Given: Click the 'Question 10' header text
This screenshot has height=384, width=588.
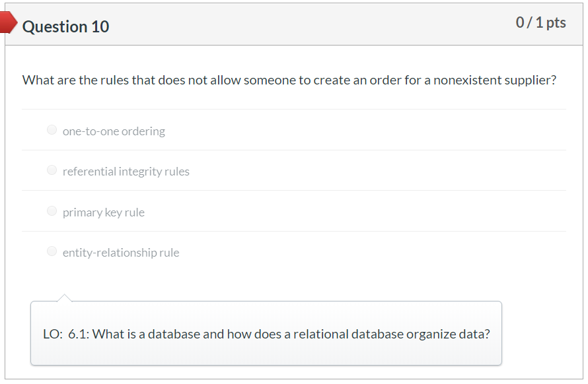Looking at the screenshot, I should [x=65, y=26].
